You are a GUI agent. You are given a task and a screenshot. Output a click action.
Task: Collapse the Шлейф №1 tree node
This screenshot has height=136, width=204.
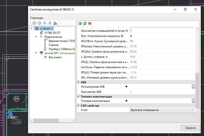click(37, 53)
